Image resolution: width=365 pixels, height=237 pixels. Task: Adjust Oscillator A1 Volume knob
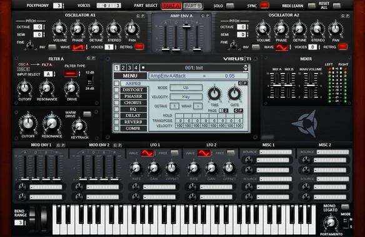click(59, 29)
